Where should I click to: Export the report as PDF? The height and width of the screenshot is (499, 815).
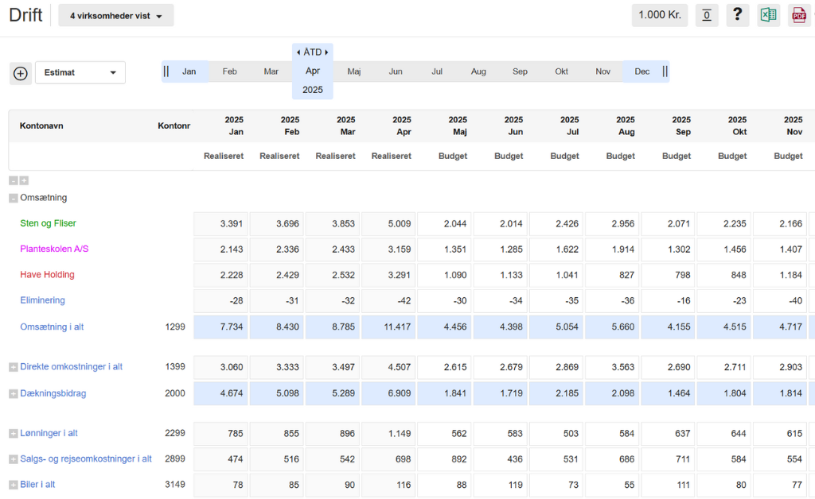[799, 15]
